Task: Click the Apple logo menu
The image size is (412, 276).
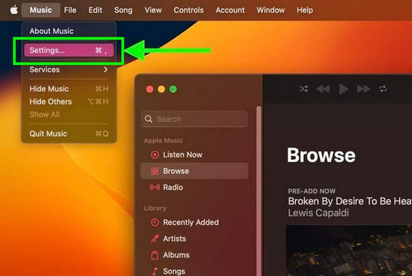Action: coord(13,10)
